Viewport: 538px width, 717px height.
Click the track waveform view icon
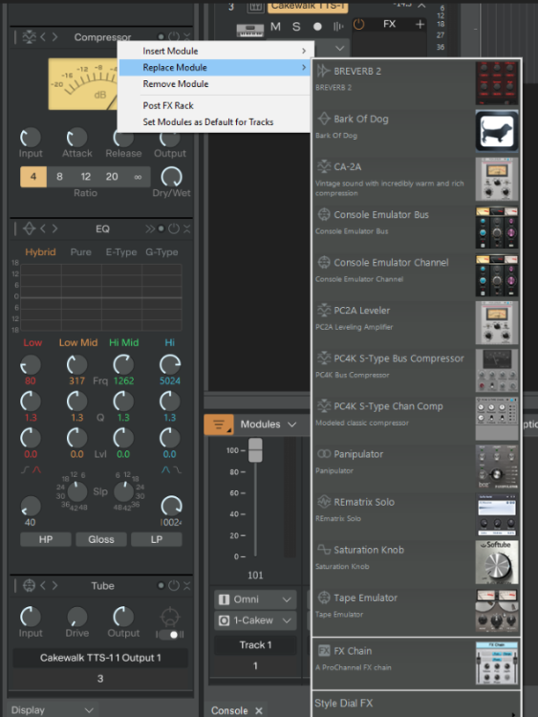tap(338, 27)
